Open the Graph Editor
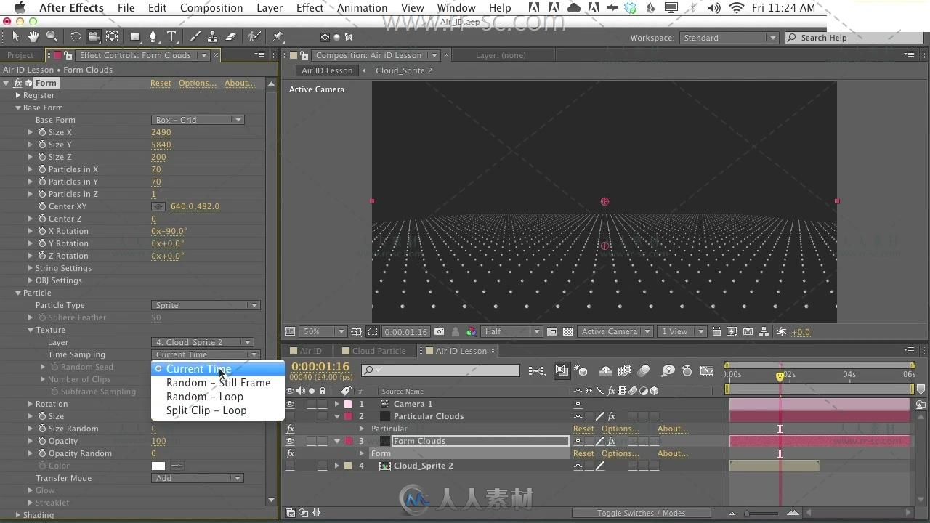This screenshot has height=523, width=930. (x=706, y=370)
